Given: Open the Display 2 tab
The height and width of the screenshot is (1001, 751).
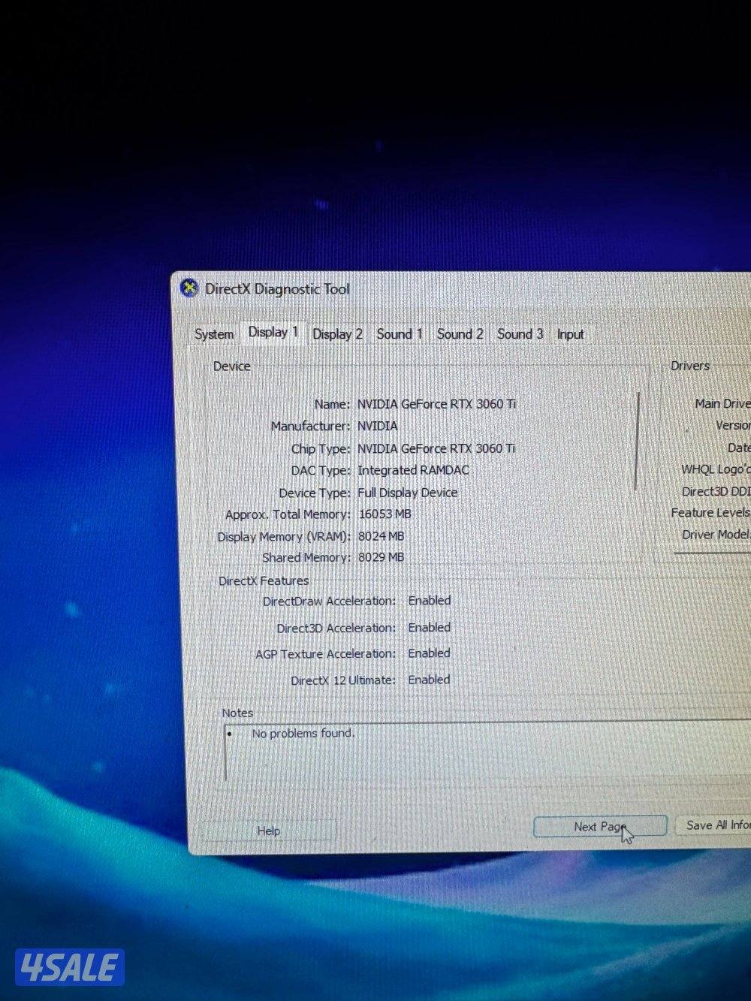Looking at the screenshot, I should (x=337, y=334).
